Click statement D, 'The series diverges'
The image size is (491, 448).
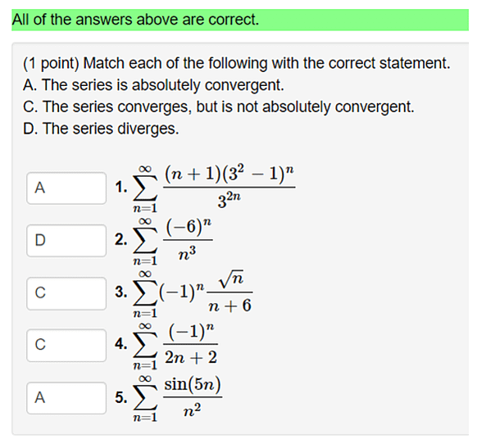coord(101,129)
